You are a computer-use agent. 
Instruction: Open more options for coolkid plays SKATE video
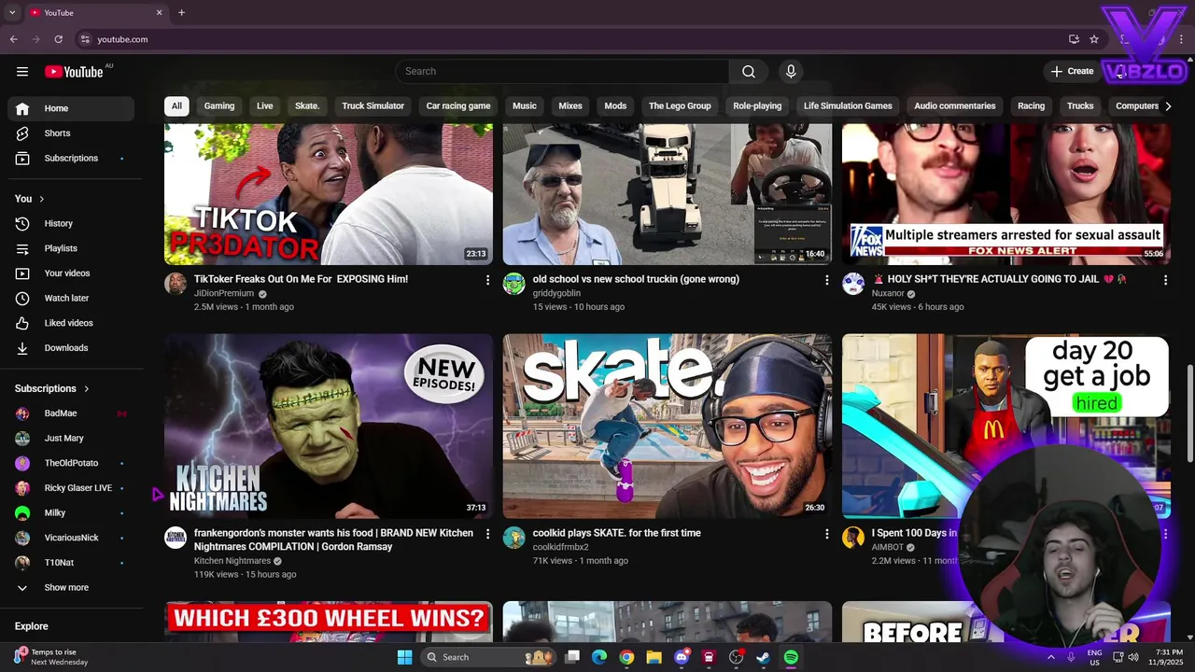pos(826,534)
